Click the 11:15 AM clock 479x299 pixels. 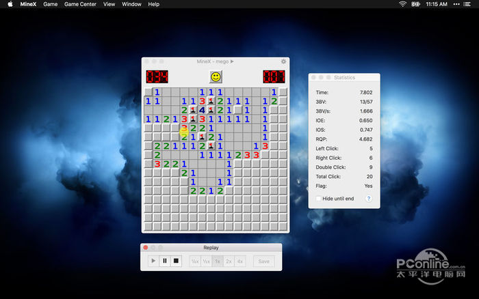click(x=437, y=4)
